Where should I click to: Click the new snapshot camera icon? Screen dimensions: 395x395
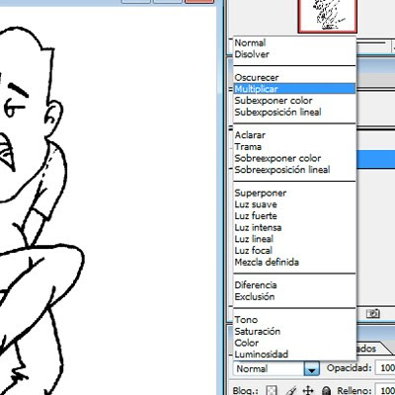tap(373, 313)
